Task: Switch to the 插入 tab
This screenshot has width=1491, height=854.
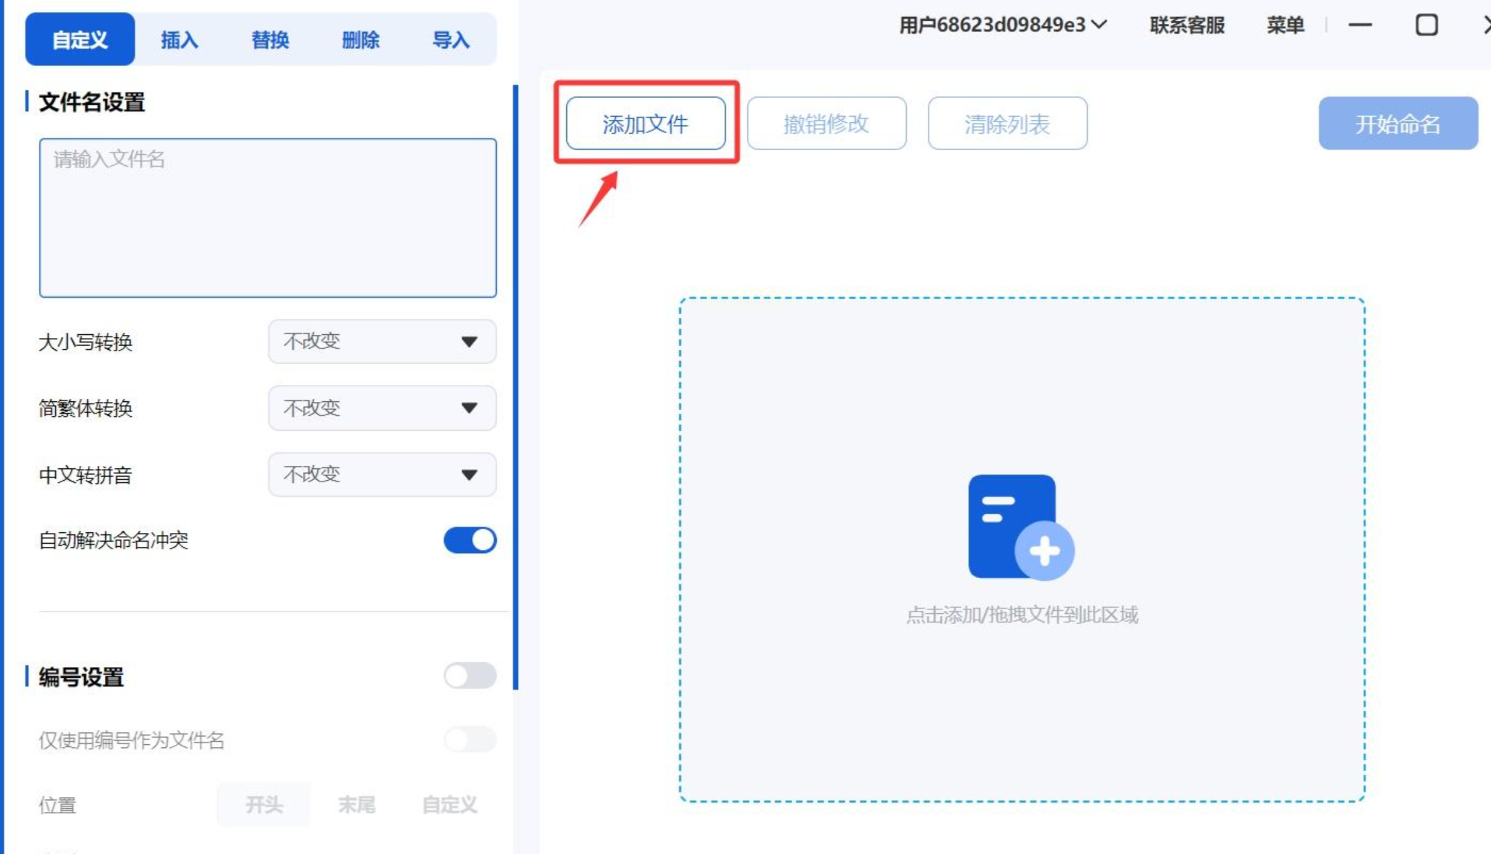Action: coord(179,40)
